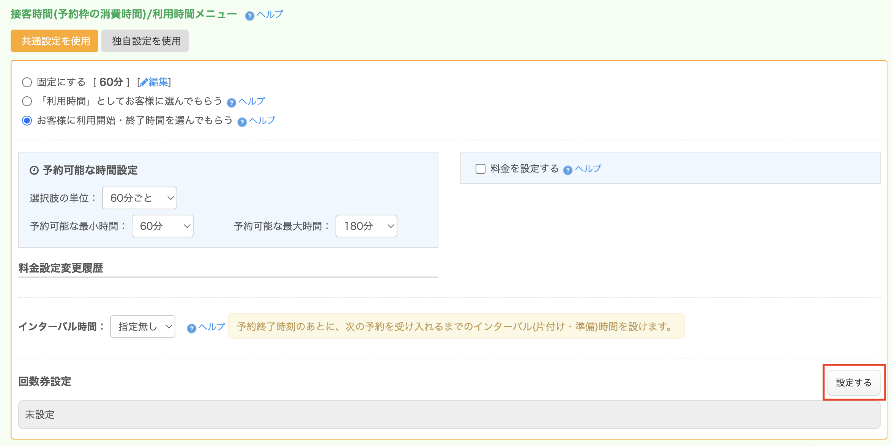Image resolution: width=892 pixels, height=446 pixels.
Task: Enable 料金を設定する checkbox
Action: pyautogui.click(x=480, y=169)
